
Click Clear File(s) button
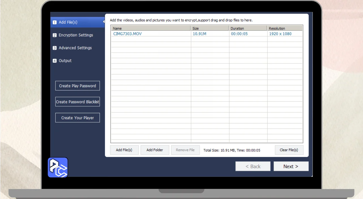[289, 150]
